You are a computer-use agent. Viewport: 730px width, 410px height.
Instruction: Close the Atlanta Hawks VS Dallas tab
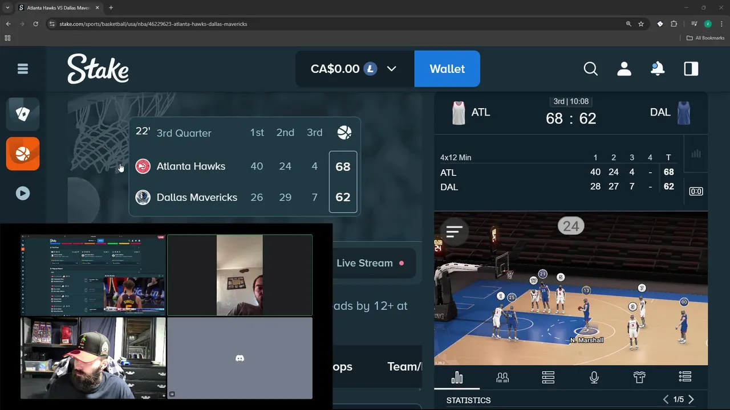click(x=98, y=8)
